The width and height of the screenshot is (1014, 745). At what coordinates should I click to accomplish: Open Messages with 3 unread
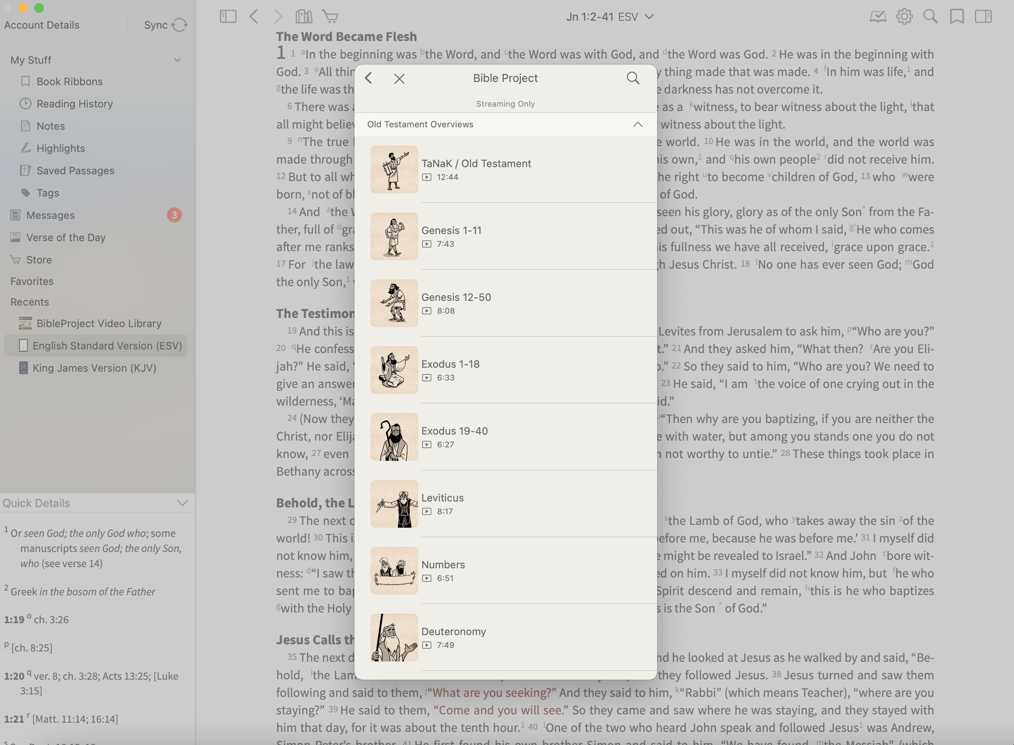51,215
